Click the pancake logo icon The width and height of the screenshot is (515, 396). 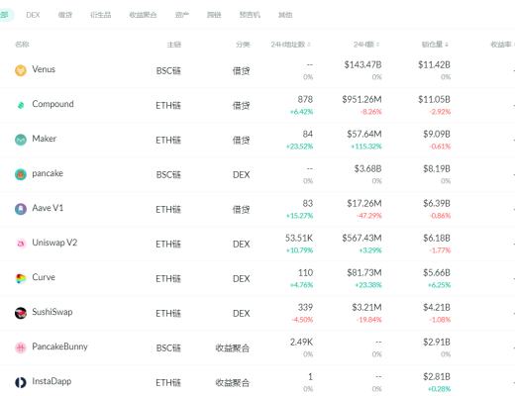(21, 174)
